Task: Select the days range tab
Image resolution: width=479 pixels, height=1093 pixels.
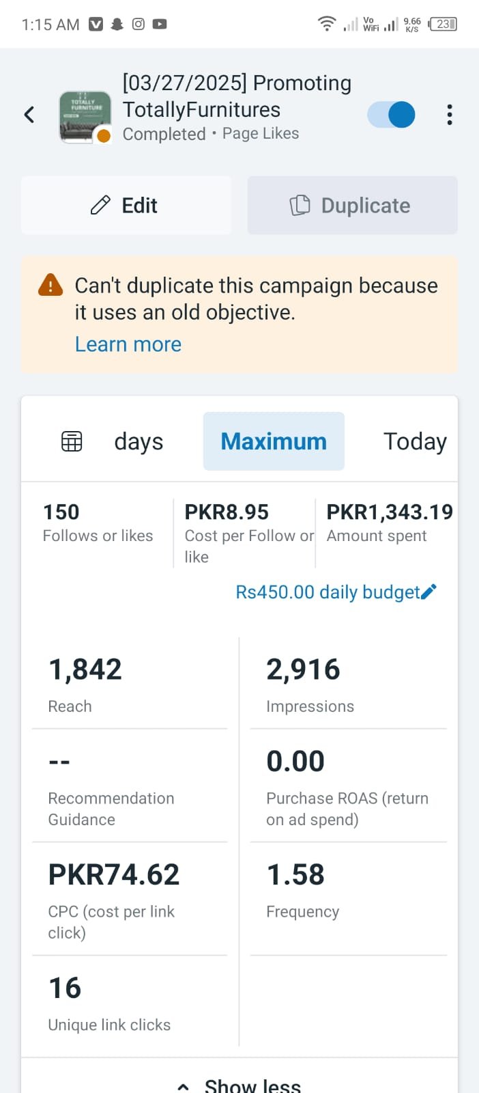Action: [x=139, y=441]
